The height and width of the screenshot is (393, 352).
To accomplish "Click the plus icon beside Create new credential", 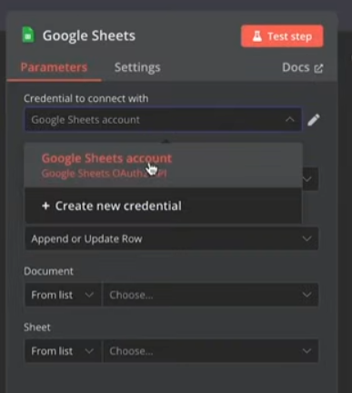I will [45, 206].
